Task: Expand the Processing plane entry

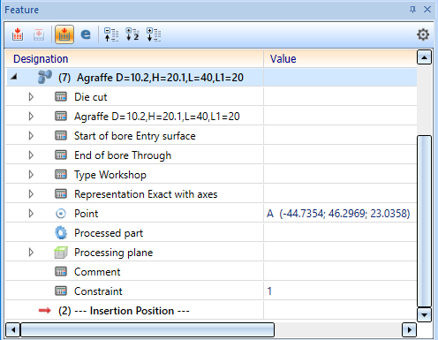Action: click(31, 253)
